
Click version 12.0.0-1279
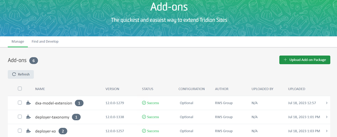click(x=114, y=103)
